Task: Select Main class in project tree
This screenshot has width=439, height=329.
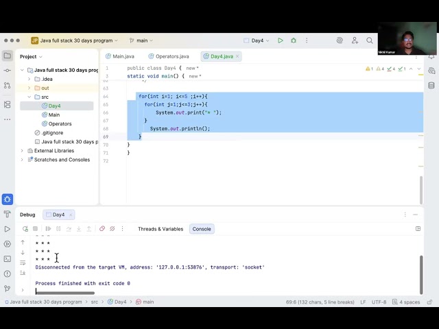Action: pyautogui.click(x=51, y=114)
